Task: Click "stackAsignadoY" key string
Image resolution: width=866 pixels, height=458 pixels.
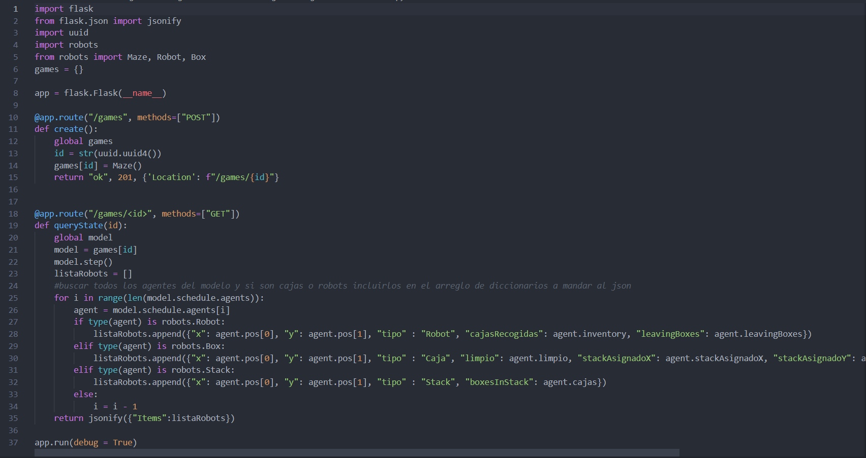Action: tap(812, 358)
